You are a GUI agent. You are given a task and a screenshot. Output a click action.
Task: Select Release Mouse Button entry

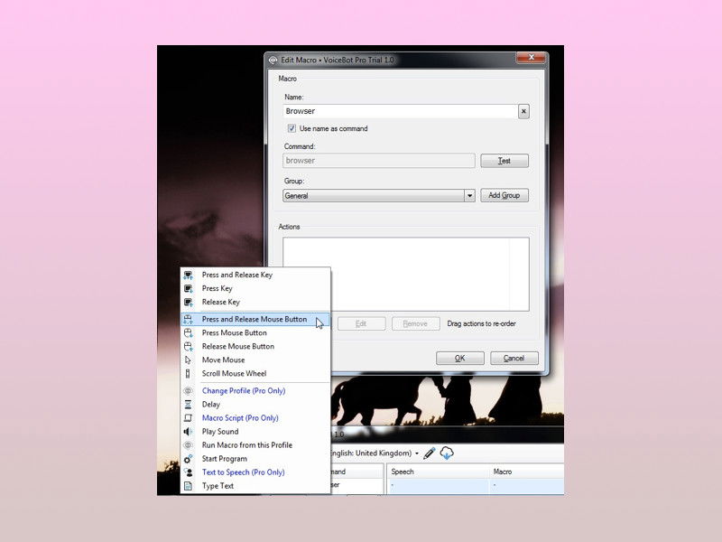(255, 346)
